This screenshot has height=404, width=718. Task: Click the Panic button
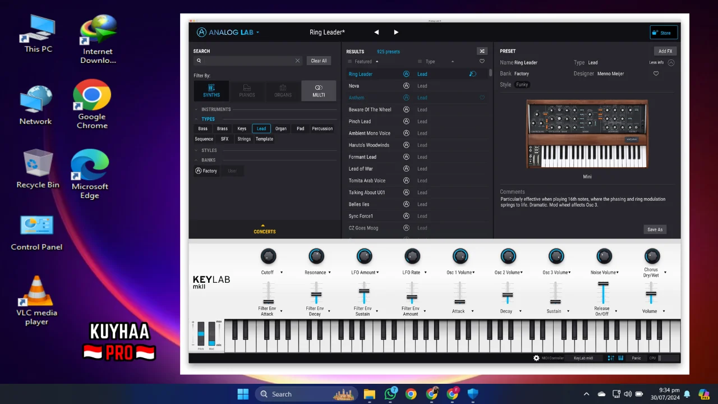(x=636, y=358)
